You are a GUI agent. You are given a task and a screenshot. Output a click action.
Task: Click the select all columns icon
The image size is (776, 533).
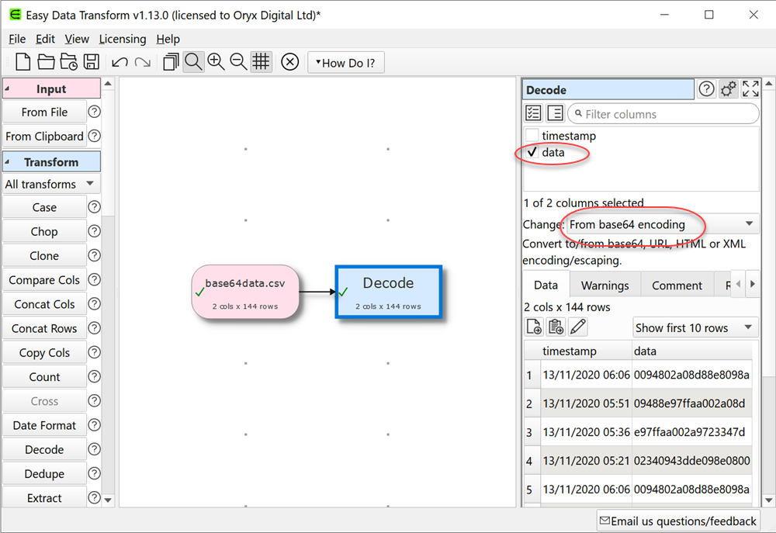pos(534,114)
